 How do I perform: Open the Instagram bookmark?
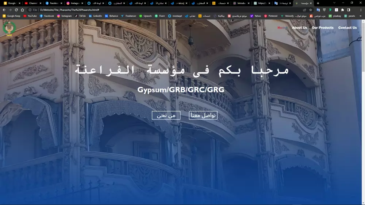tap(64, 16)
